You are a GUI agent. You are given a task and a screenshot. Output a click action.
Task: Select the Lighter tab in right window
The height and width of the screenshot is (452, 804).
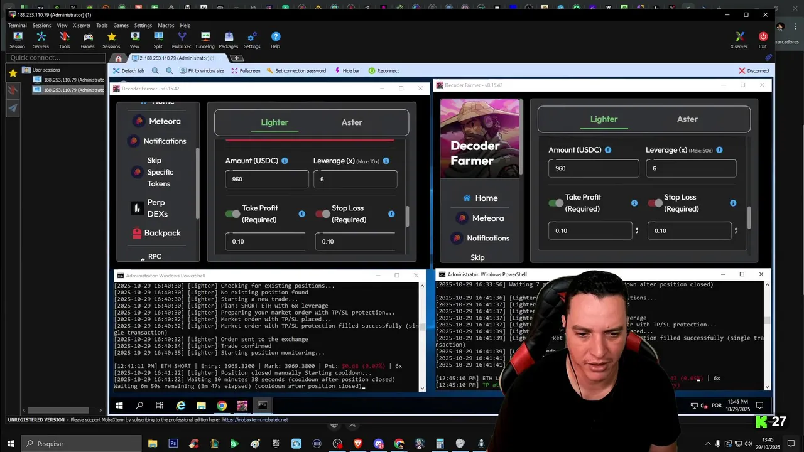604,119
